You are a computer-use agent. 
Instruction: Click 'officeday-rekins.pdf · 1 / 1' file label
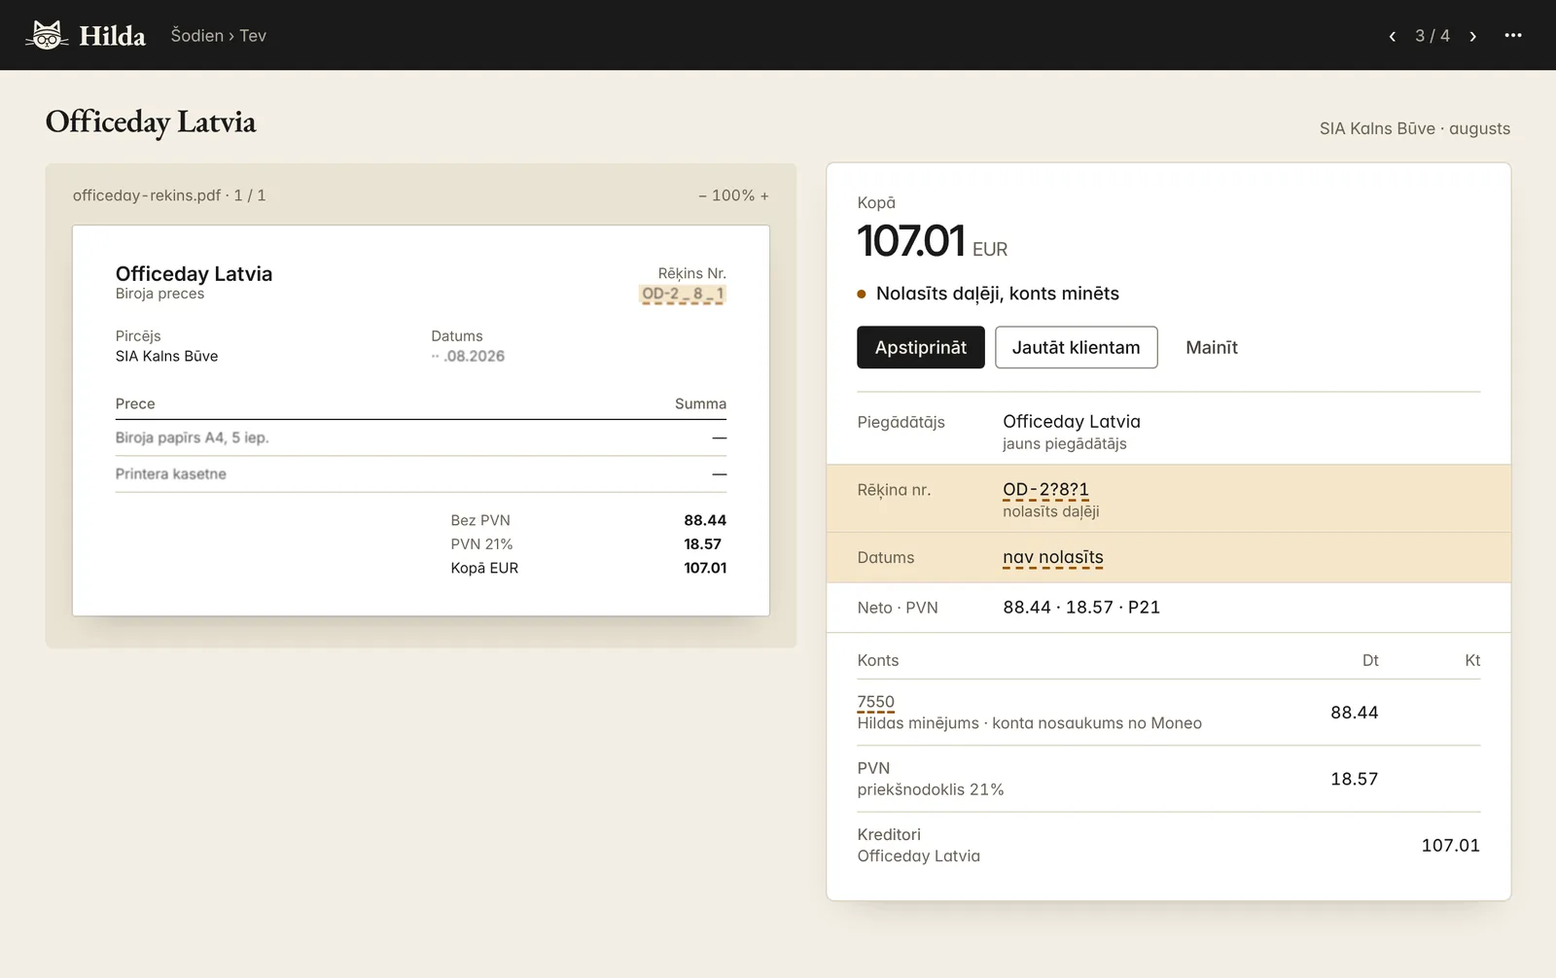click(169, 195)
